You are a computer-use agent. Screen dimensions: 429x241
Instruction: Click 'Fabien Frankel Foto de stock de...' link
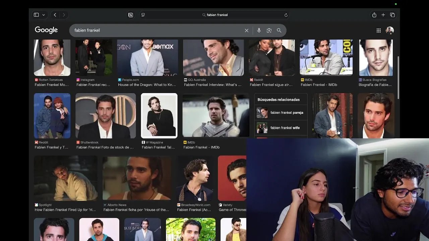click(x=105, y=147)
